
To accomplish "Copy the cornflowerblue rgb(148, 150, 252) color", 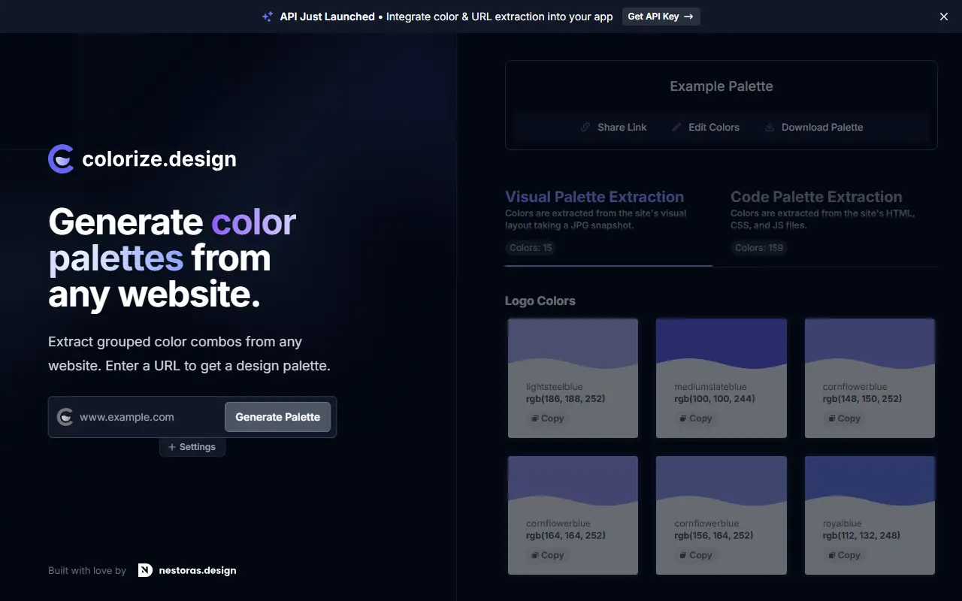I will pos(844,418).
